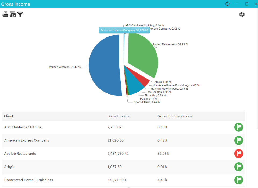Screen dimensions: 258x188
Task: Sort by Client column header
Action: (9, 116)
